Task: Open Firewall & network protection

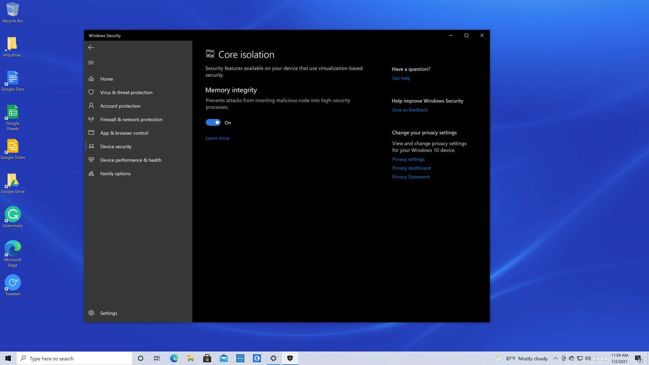Action: pyautogui.click(x=131, y=119)
